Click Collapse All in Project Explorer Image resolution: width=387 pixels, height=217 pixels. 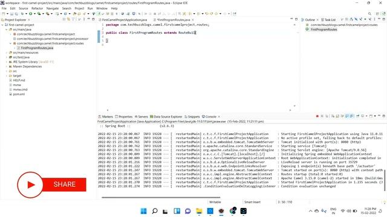pos(64,19)
